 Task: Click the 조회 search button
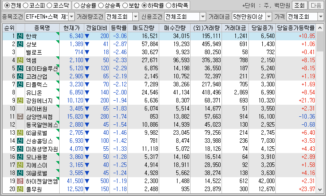click(300, 6)
